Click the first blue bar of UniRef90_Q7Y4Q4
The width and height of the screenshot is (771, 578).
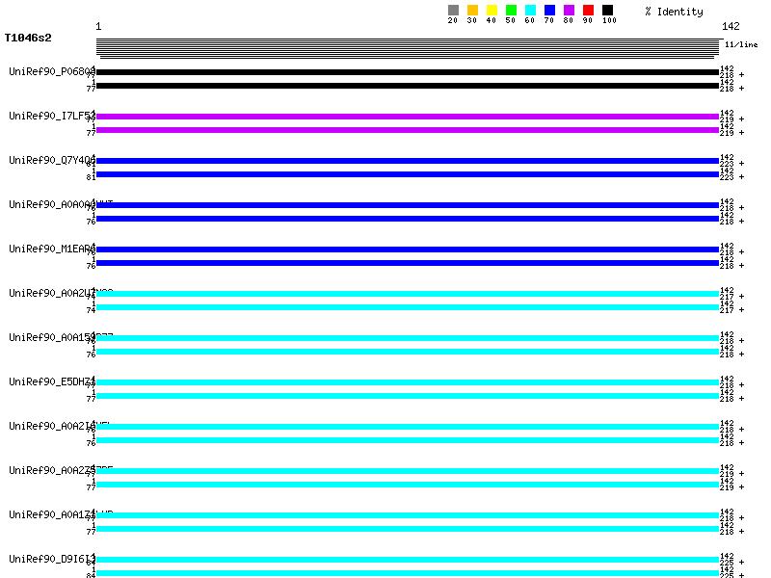click(x=408, y=161)
